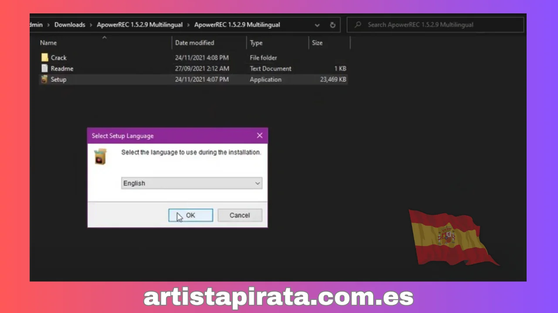Image resolution: width=558 pixels, height=313 pixels.
Task: Click the installer icon in the dialog
Action: click(x=100, y=156)
